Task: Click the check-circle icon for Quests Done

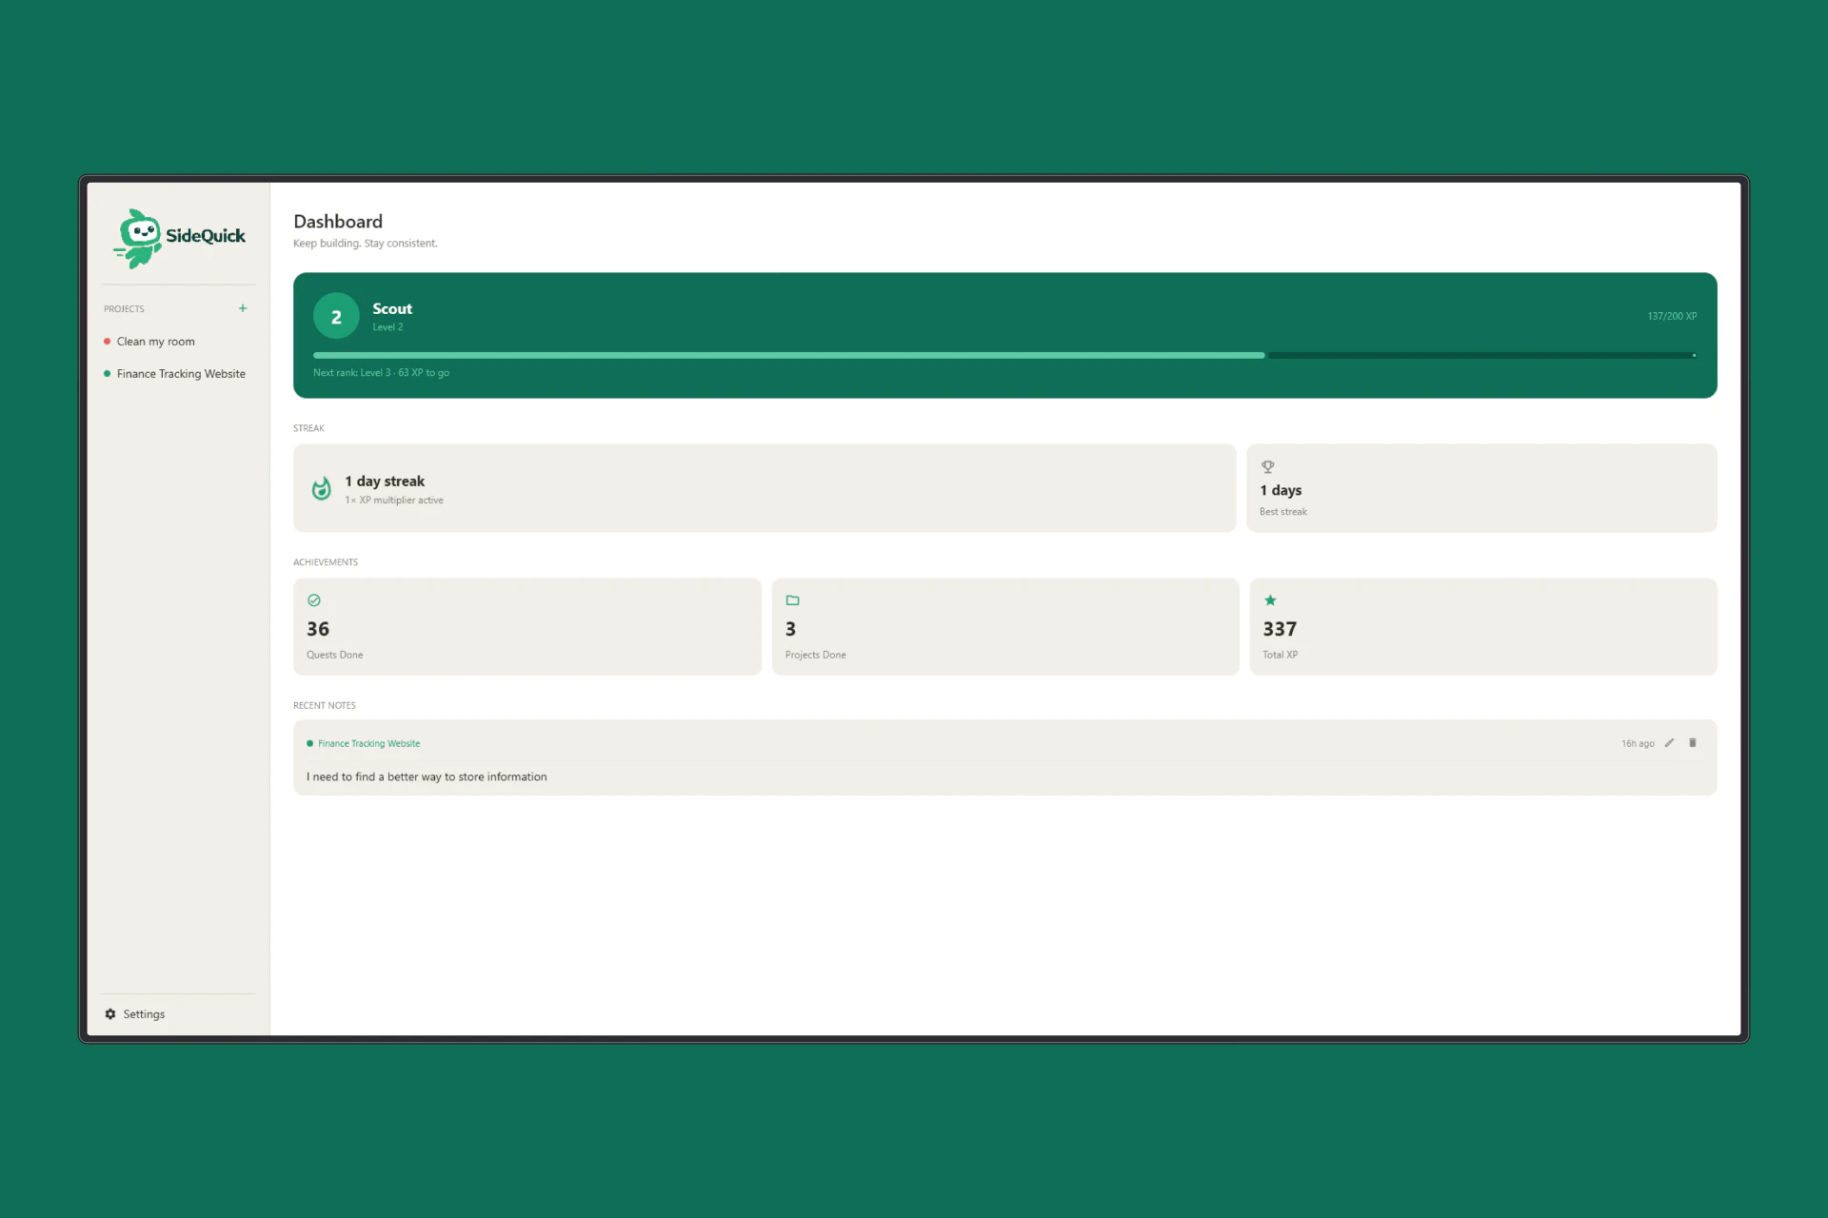Action: coord(314,599)
